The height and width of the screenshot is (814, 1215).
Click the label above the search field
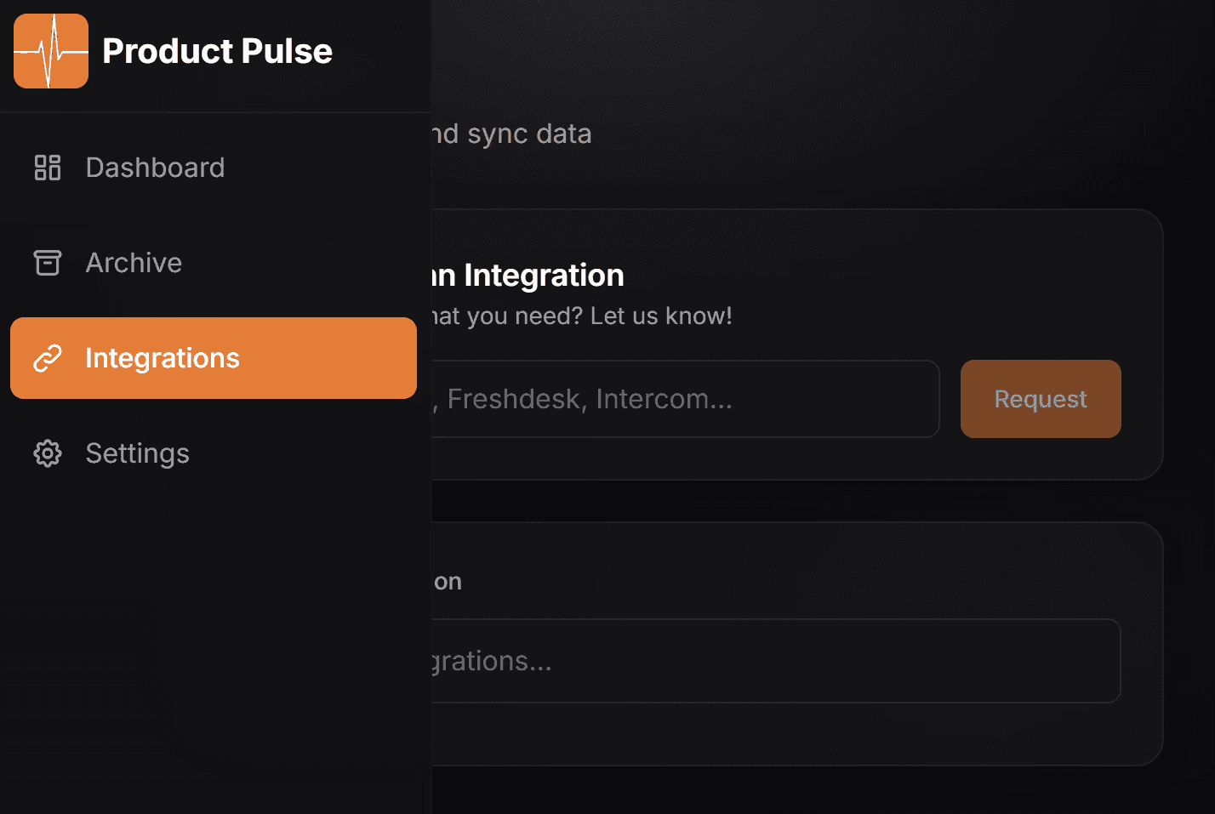pyautogui.click(x=448, y=582)
